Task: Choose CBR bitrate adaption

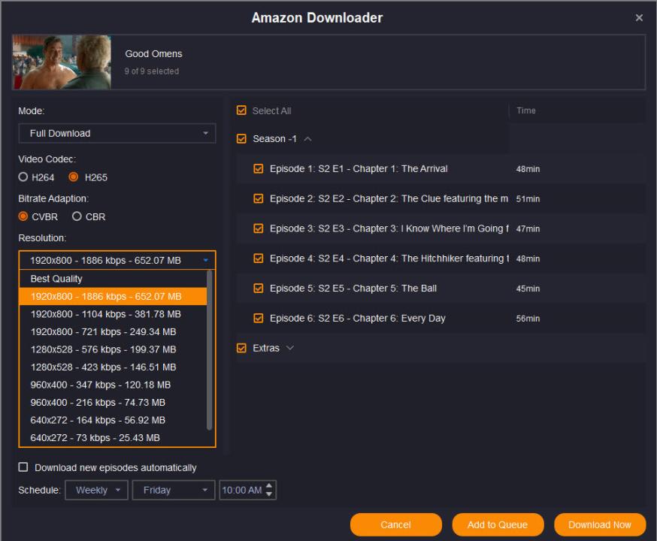Action: click(77, 216)
